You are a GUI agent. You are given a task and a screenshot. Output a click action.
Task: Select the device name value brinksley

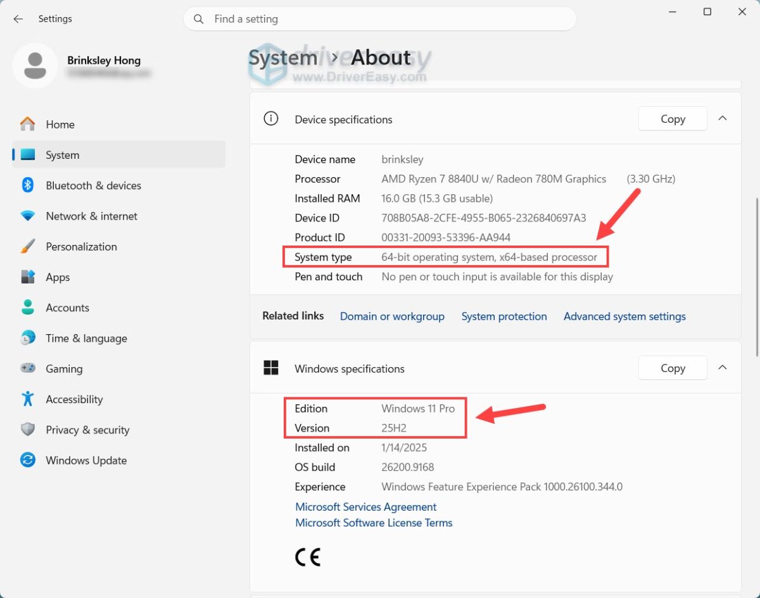pos(402,159)
